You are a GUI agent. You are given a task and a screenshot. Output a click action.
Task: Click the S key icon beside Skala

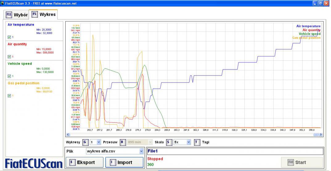click(x=169, y=142)
